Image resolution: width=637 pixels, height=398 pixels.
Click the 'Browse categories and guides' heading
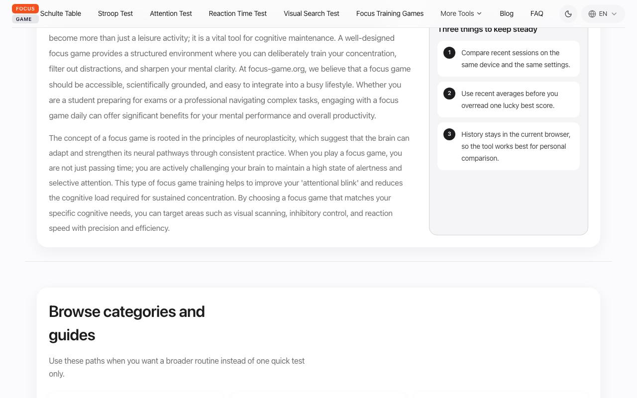127,323
